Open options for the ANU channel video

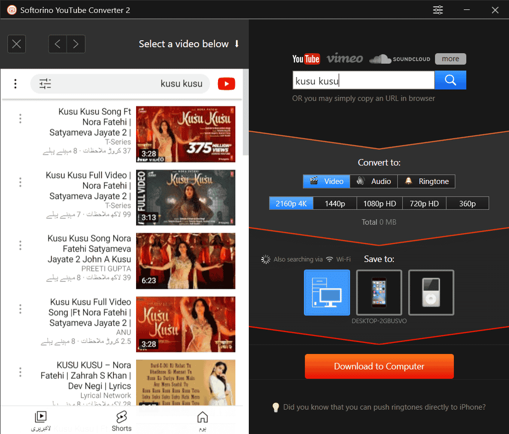pyautogui.click(x=20, y=309)
